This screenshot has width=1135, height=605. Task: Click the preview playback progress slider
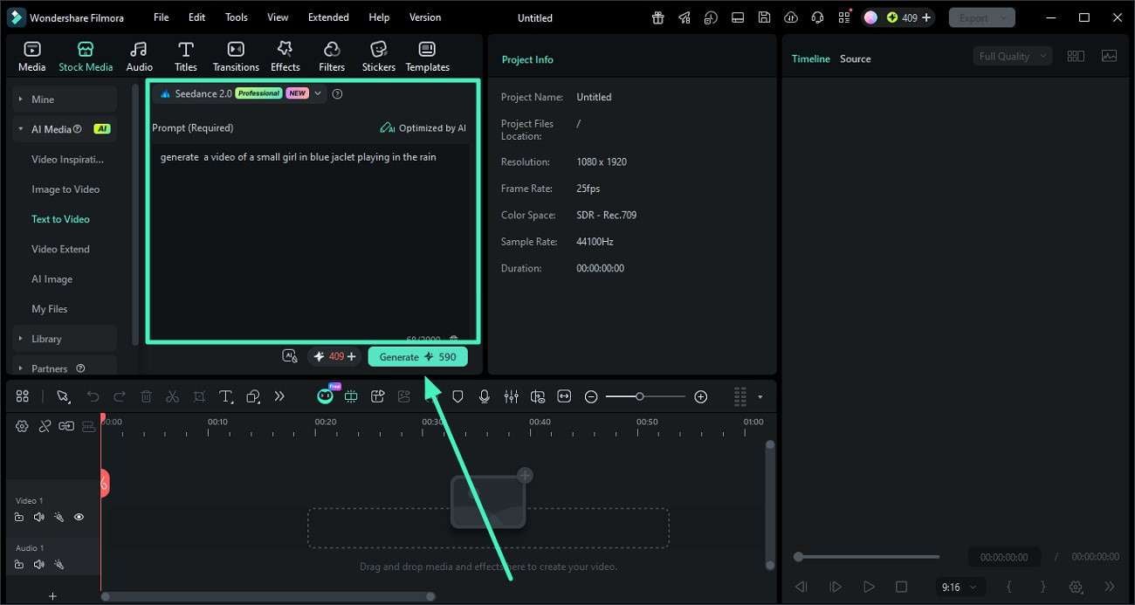point(868,556)
